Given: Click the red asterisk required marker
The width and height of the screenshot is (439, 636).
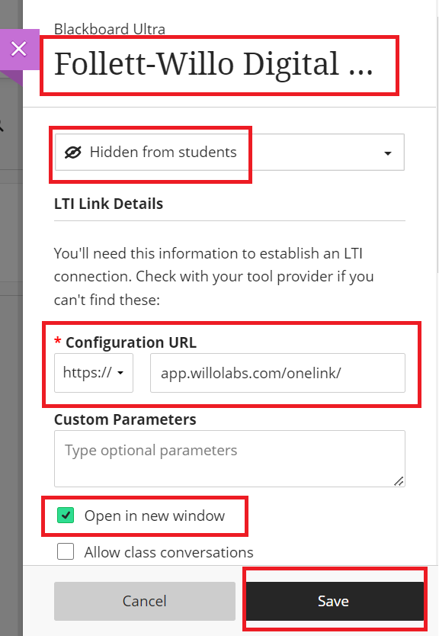Looking at the screenshot, I should coord(58,341).
